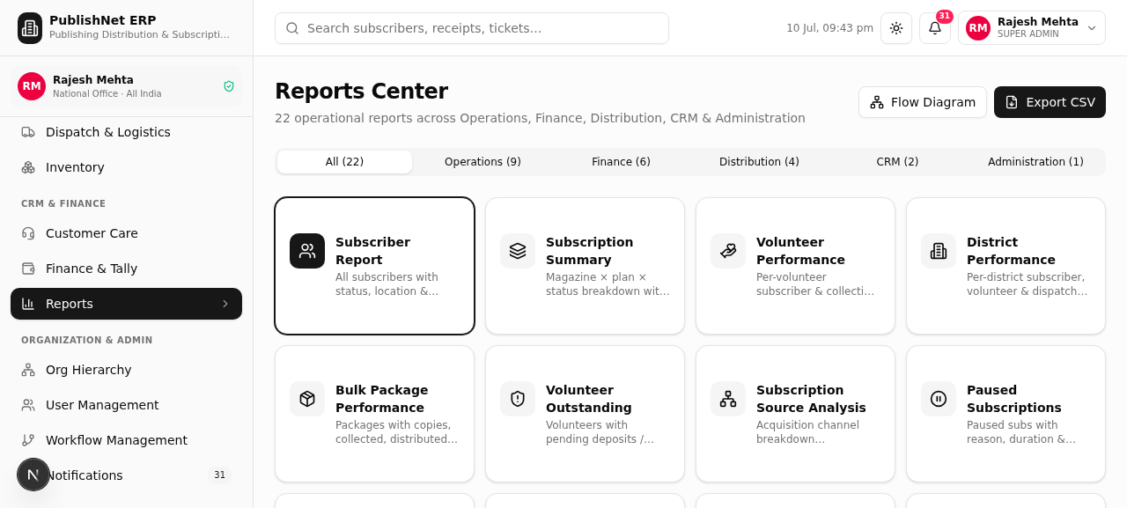Click the Volunteer Performance hand-heart icon
This screenshot has height=508, width=1127.
point(728,251)
